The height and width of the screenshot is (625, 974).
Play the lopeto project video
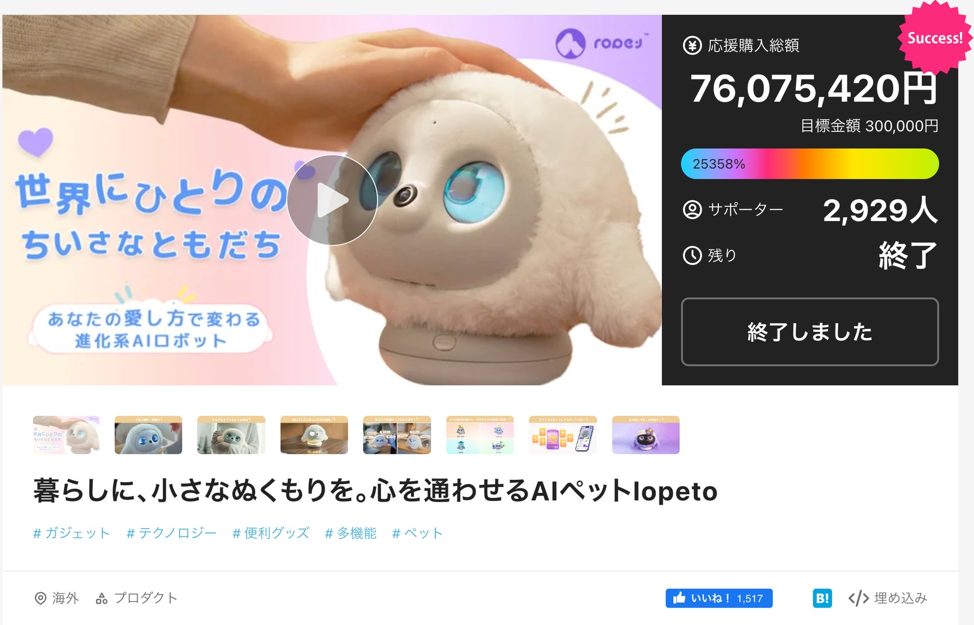click(332, 200)
